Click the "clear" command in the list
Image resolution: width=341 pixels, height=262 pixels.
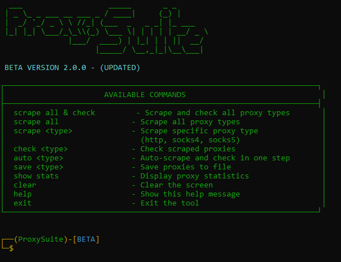(25, 185)
